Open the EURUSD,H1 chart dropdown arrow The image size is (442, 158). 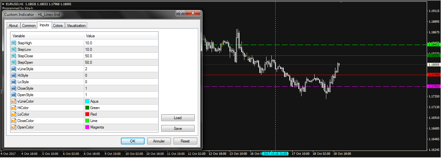pyautogui.click(x=3, y=4)
